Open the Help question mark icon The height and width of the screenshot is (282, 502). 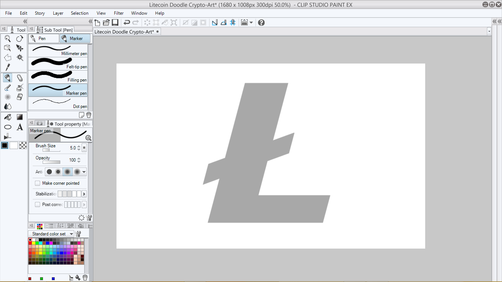[261, 22]
